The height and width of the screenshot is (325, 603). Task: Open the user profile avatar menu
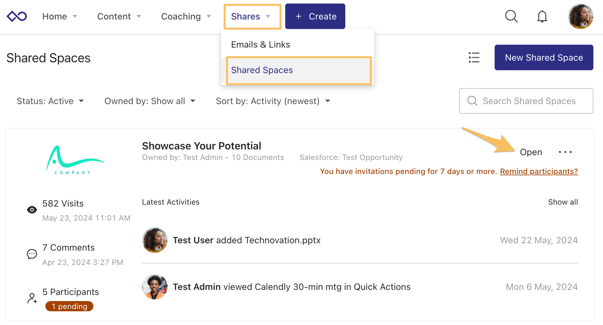[580, 16]
